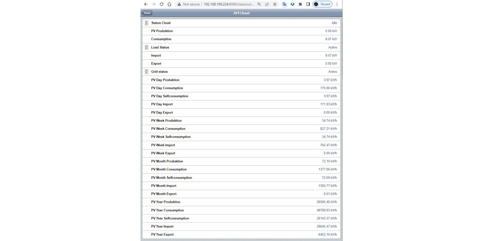Click the 792.47 kWh value
This screenshot has height=241, width=483.
329,145
